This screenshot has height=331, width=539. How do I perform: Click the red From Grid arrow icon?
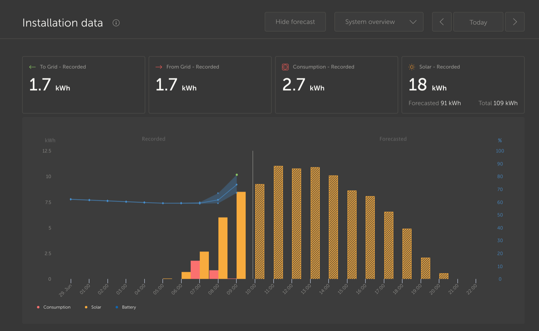[158, 67]
